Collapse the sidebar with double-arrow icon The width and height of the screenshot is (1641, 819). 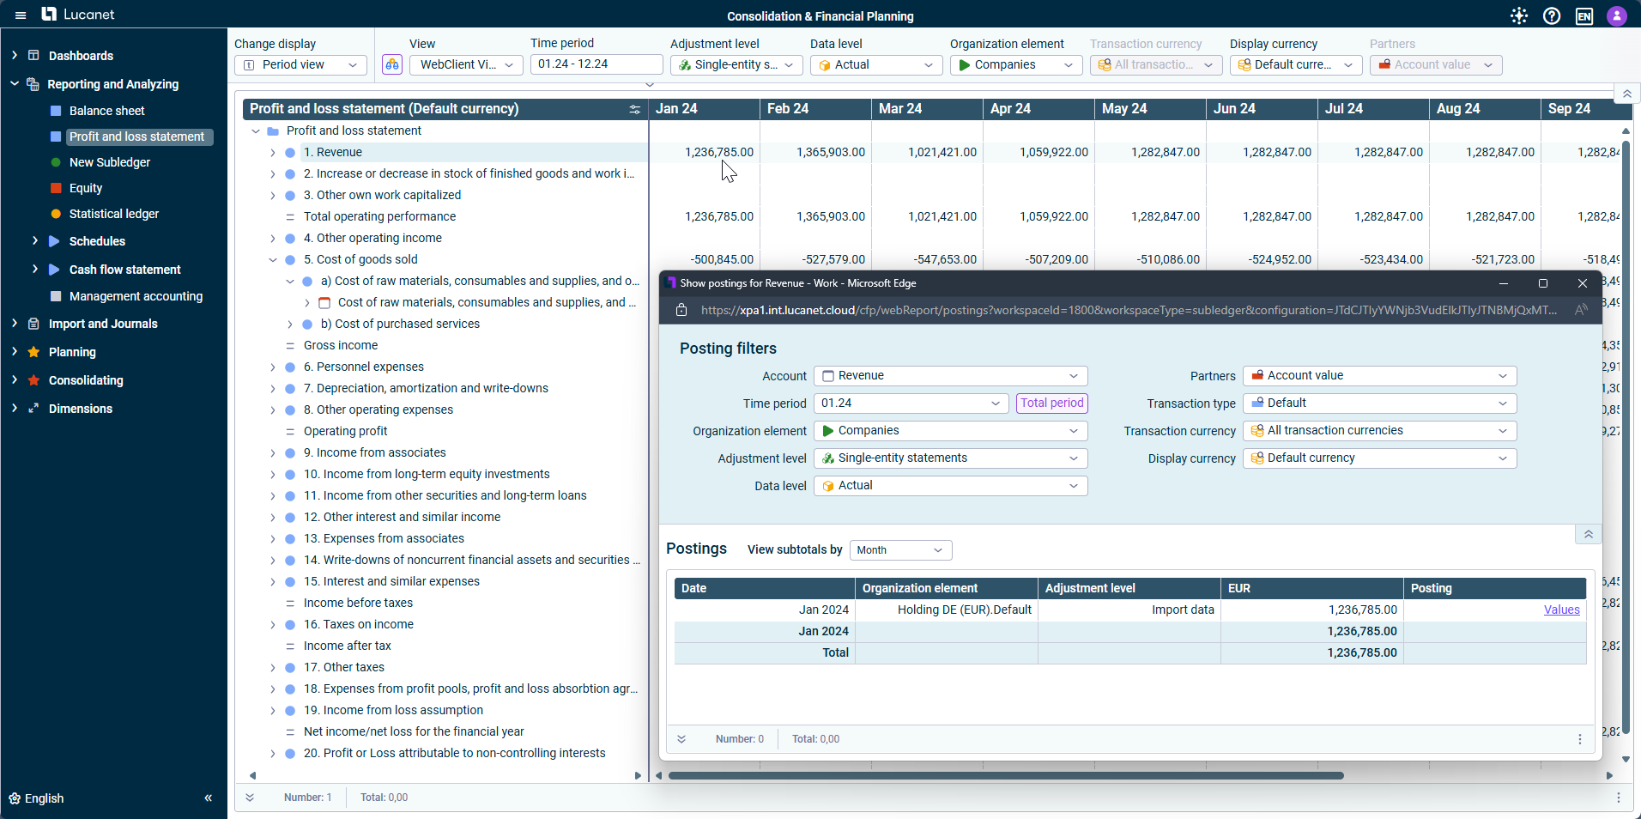click(x=208, y=798)
